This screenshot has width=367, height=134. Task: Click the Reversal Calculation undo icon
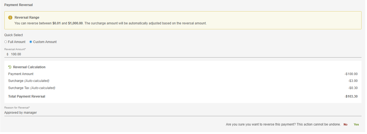tap(10, 67)
